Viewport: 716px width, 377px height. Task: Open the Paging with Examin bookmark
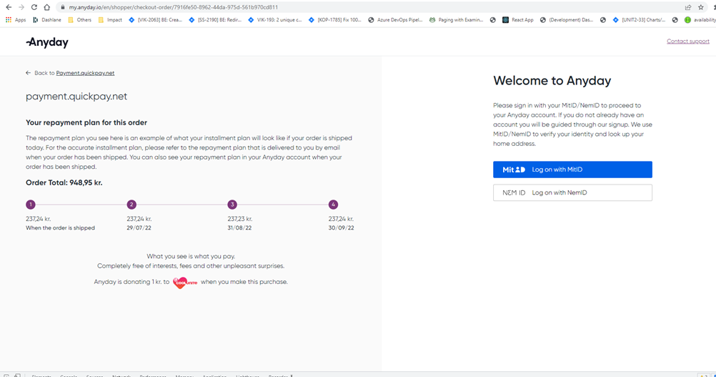point(456,20)
